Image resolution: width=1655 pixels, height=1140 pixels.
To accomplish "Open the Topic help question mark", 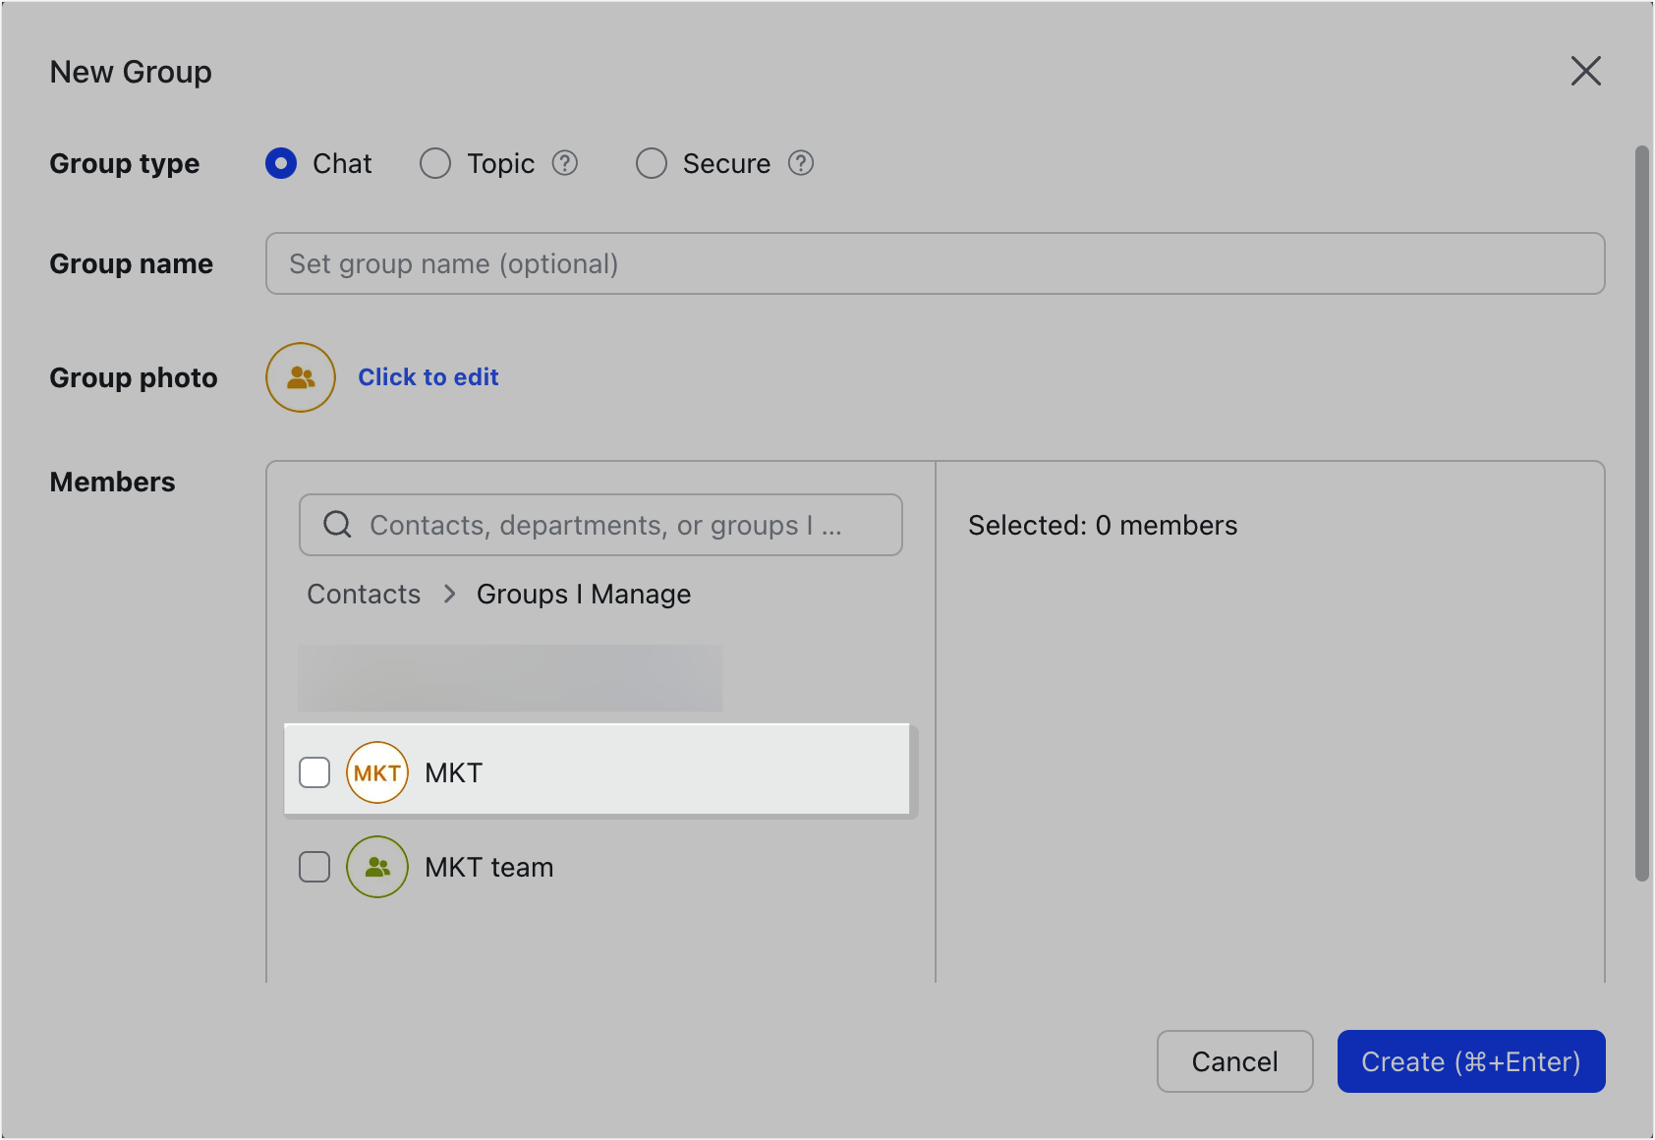I will point(565,163).
